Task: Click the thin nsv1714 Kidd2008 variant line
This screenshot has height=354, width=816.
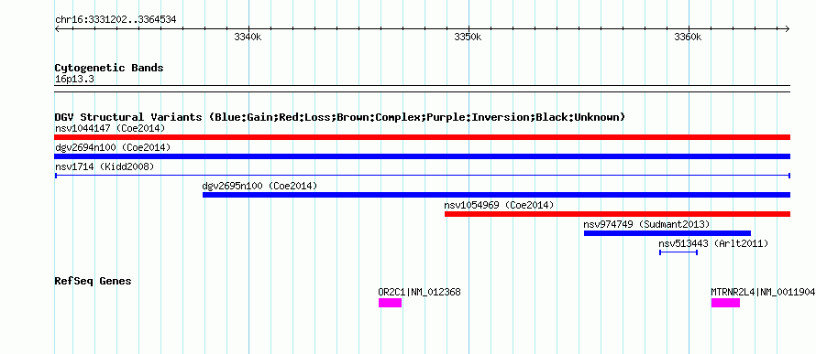Action: pyautogui.click(x=422, y=176)
